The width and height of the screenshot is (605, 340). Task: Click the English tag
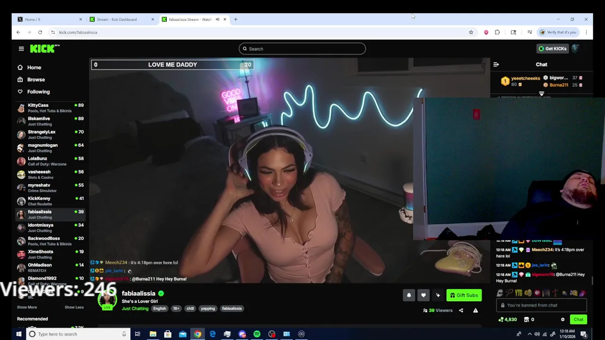point(159,308)
